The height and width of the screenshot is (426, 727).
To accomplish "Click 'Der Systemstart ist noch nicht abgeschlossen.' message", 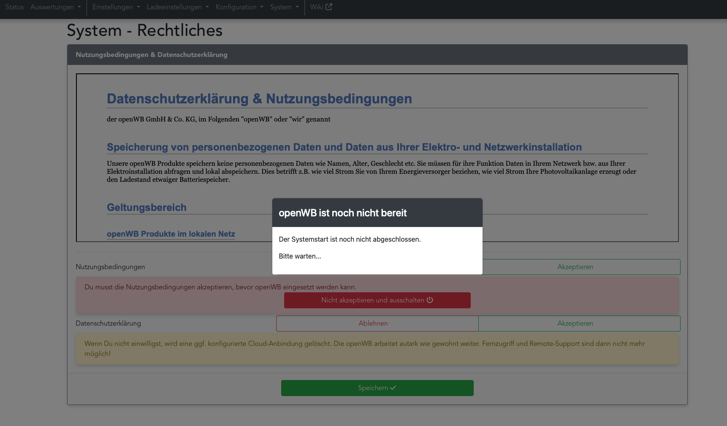I will click(350, 239).
